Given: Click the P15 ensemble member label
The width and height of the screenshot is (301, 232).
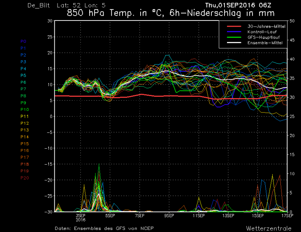Looking at the screenshot, I should click(25, 144).
